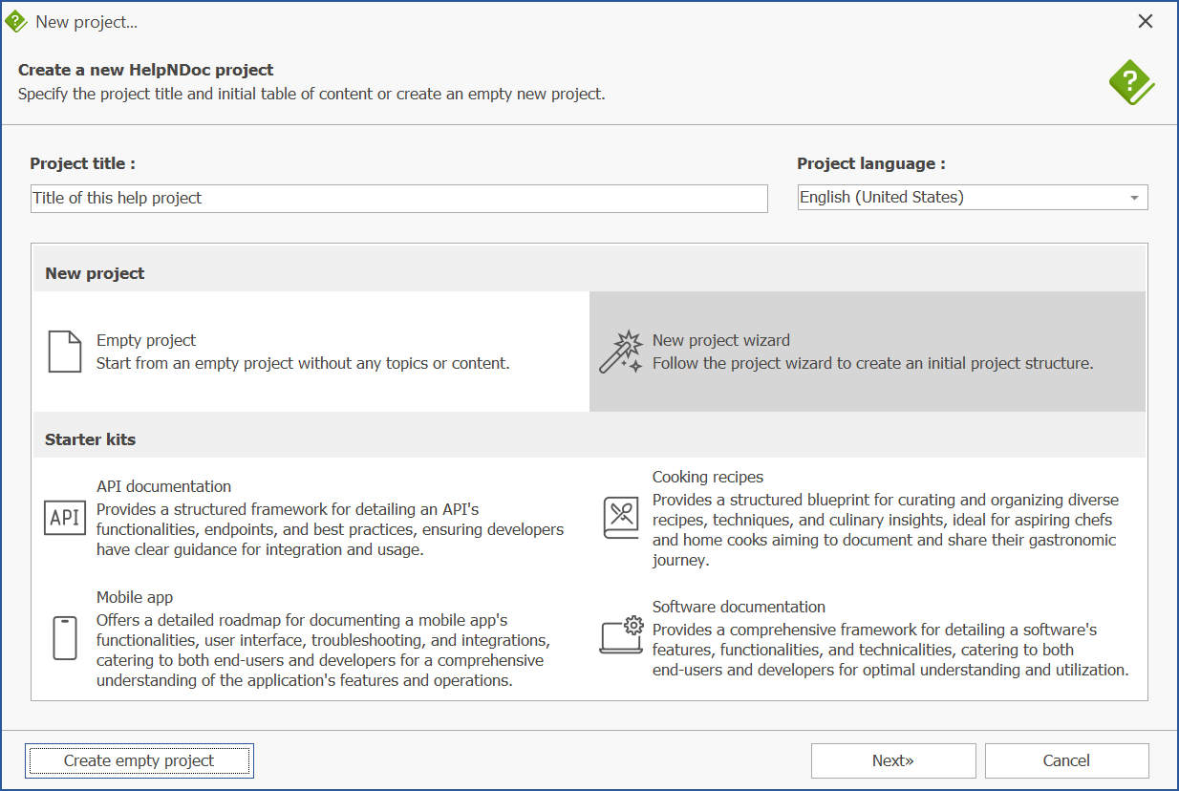1179x791 pixels.
Task: Close the New project dialog
Action: click(x=1146, y=21)
